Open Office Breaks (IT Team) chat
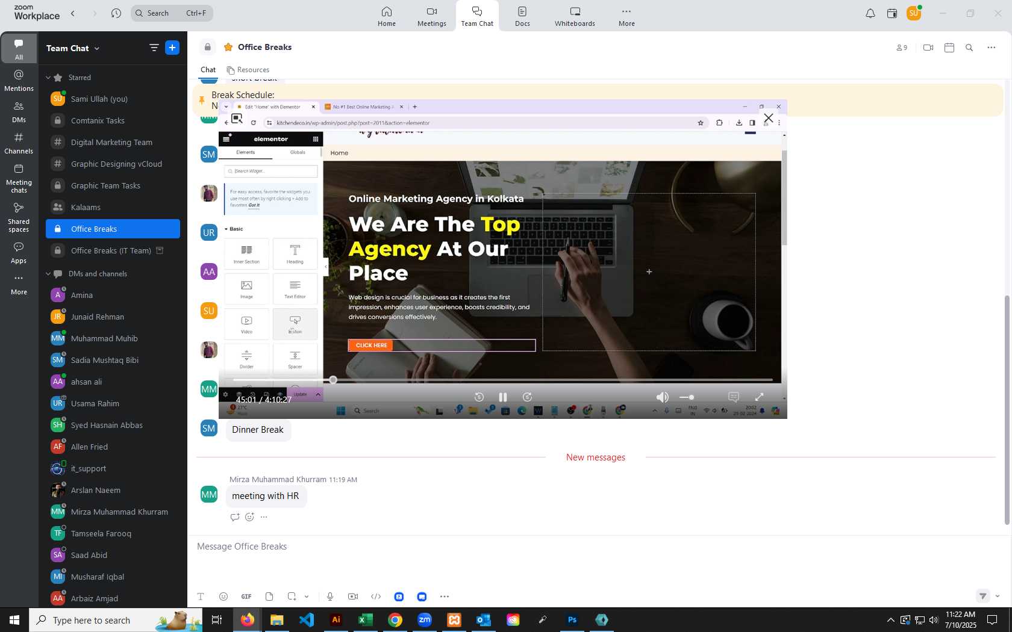The image size is (1012, 632). tap(113, 250)
